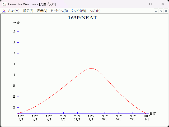Image resolution: width=169 pixels, height=127 pixels.
Task: Click the magnitude 15 tick on 光度 axis
Action: pyautogui.click(x=17, y=31)
